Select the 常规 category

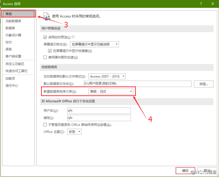point(19,14)
